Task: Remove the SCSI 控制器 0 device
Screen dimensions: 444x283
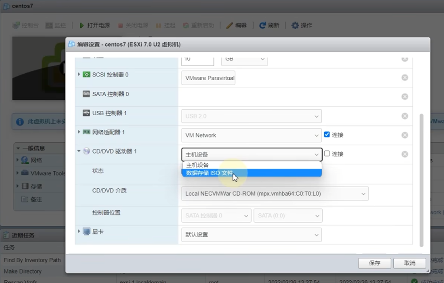Action: 405,78
